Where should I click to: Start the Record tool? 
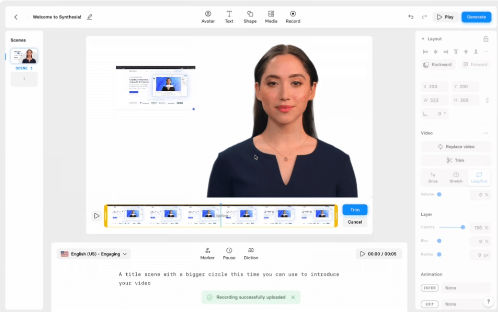point(293,17)
